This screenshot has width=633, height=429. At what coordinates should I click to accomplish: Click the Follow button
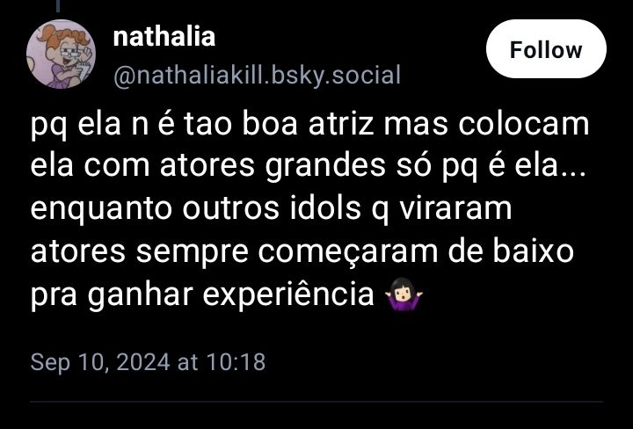(546, 49)
